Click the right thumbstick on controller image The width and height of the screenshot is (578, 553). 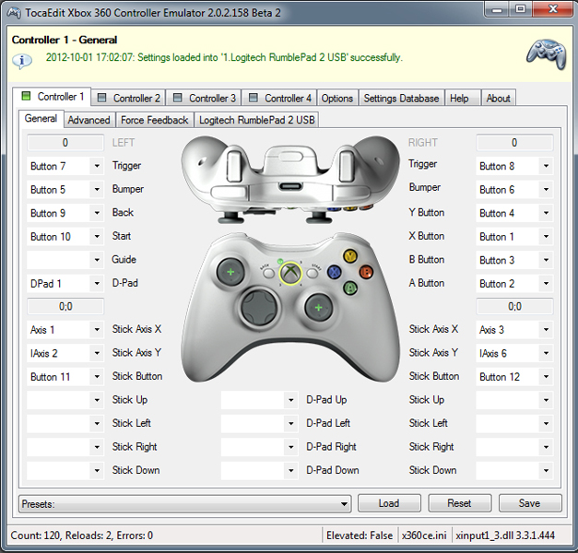(x=318, y=308)
